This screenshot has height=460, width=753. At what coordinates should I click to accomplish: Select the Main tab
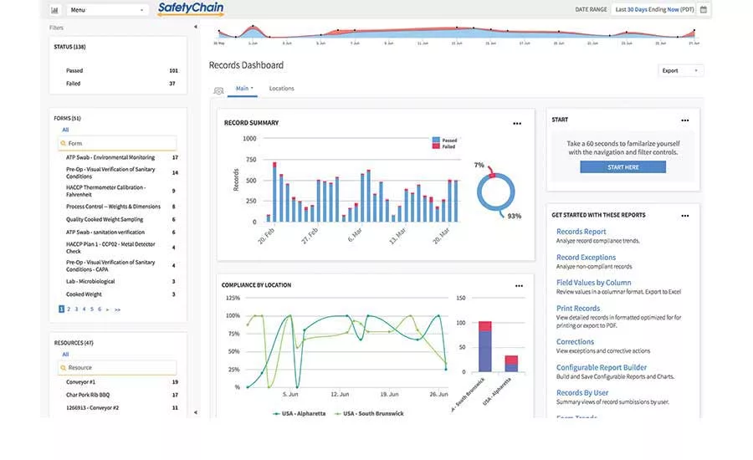(243, 89)
